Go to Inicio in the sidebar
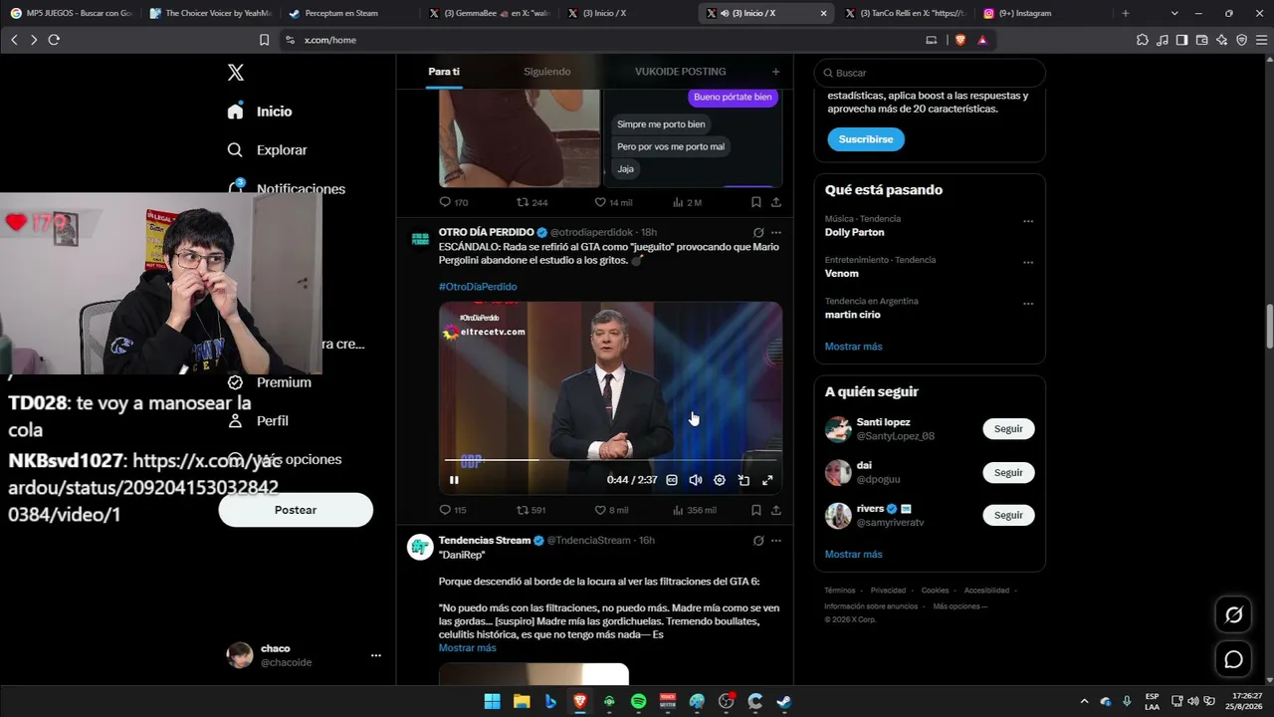 click(259, 112)
